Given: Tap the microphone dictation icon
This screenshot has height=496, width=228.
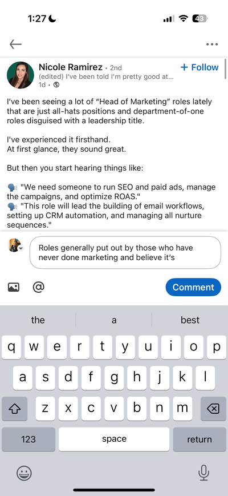Looking at the screenshot, I should pos(203,474).
